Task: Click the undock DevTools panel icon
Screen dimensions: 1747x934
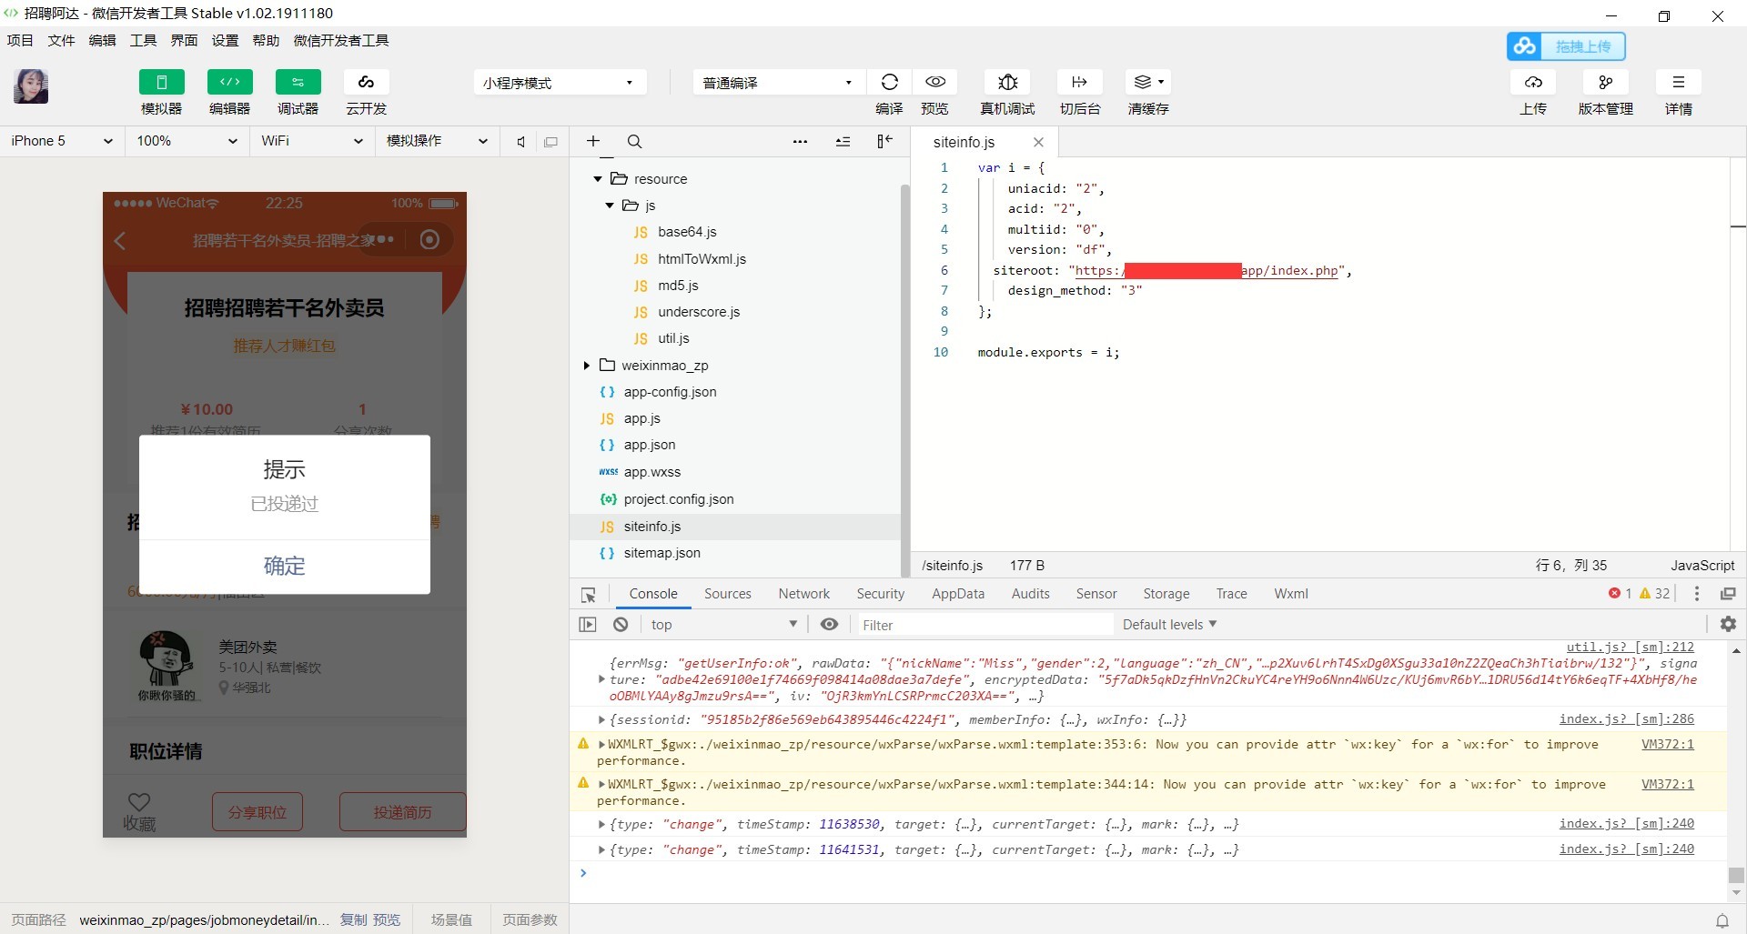Action: coord(1728,594)
